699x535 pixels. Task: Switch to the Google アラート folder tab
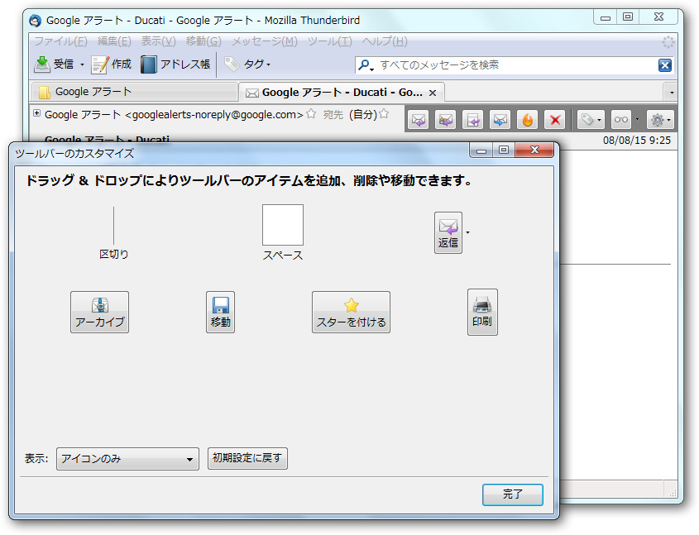[x=135, y=92]
